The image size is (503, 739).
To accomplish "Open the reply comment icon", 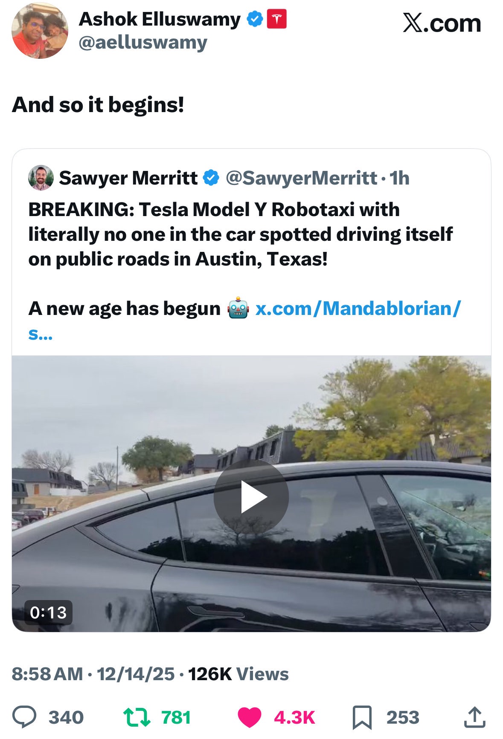I will 24,717.
